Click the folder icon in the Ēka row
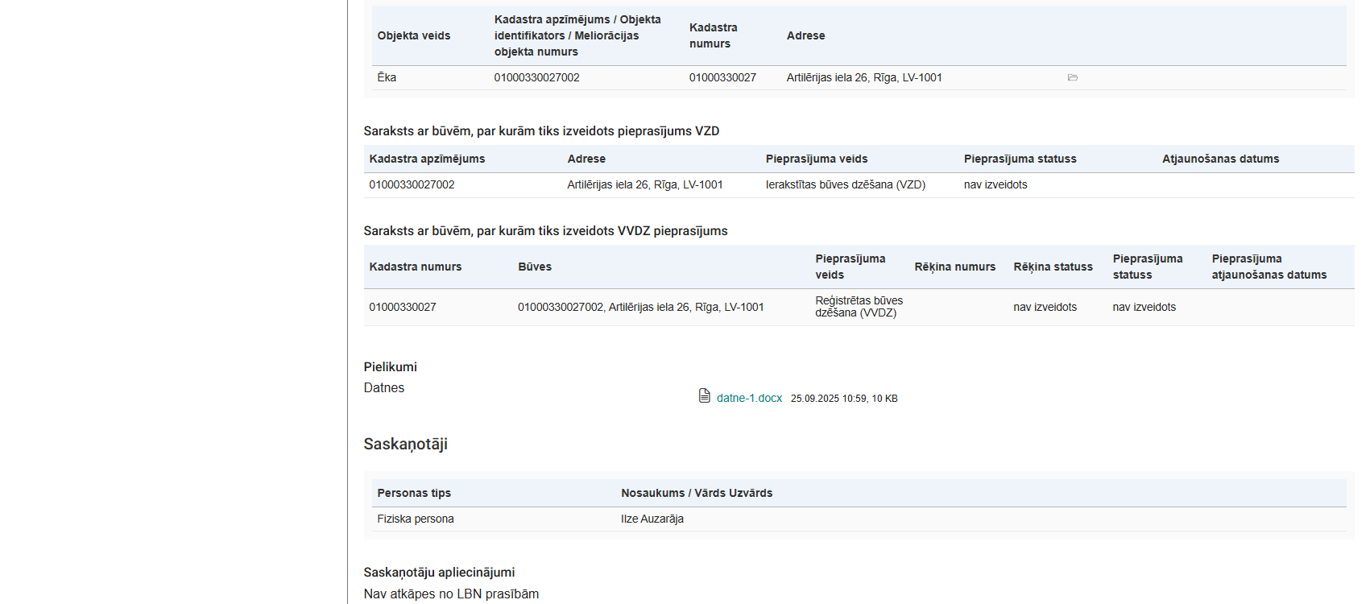1370x604 pixels. click(1072, 78)
